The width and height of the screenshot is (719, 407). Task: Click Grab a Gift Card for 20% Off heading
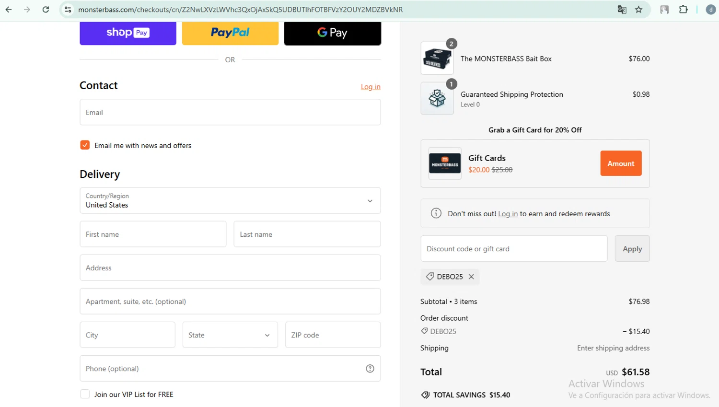(x=535, y=130)
